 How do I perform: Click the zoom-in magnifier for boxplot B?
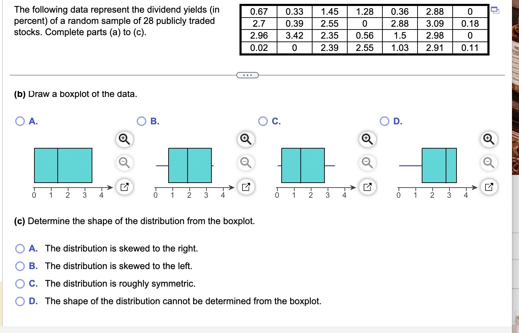[x=245, y=139]
